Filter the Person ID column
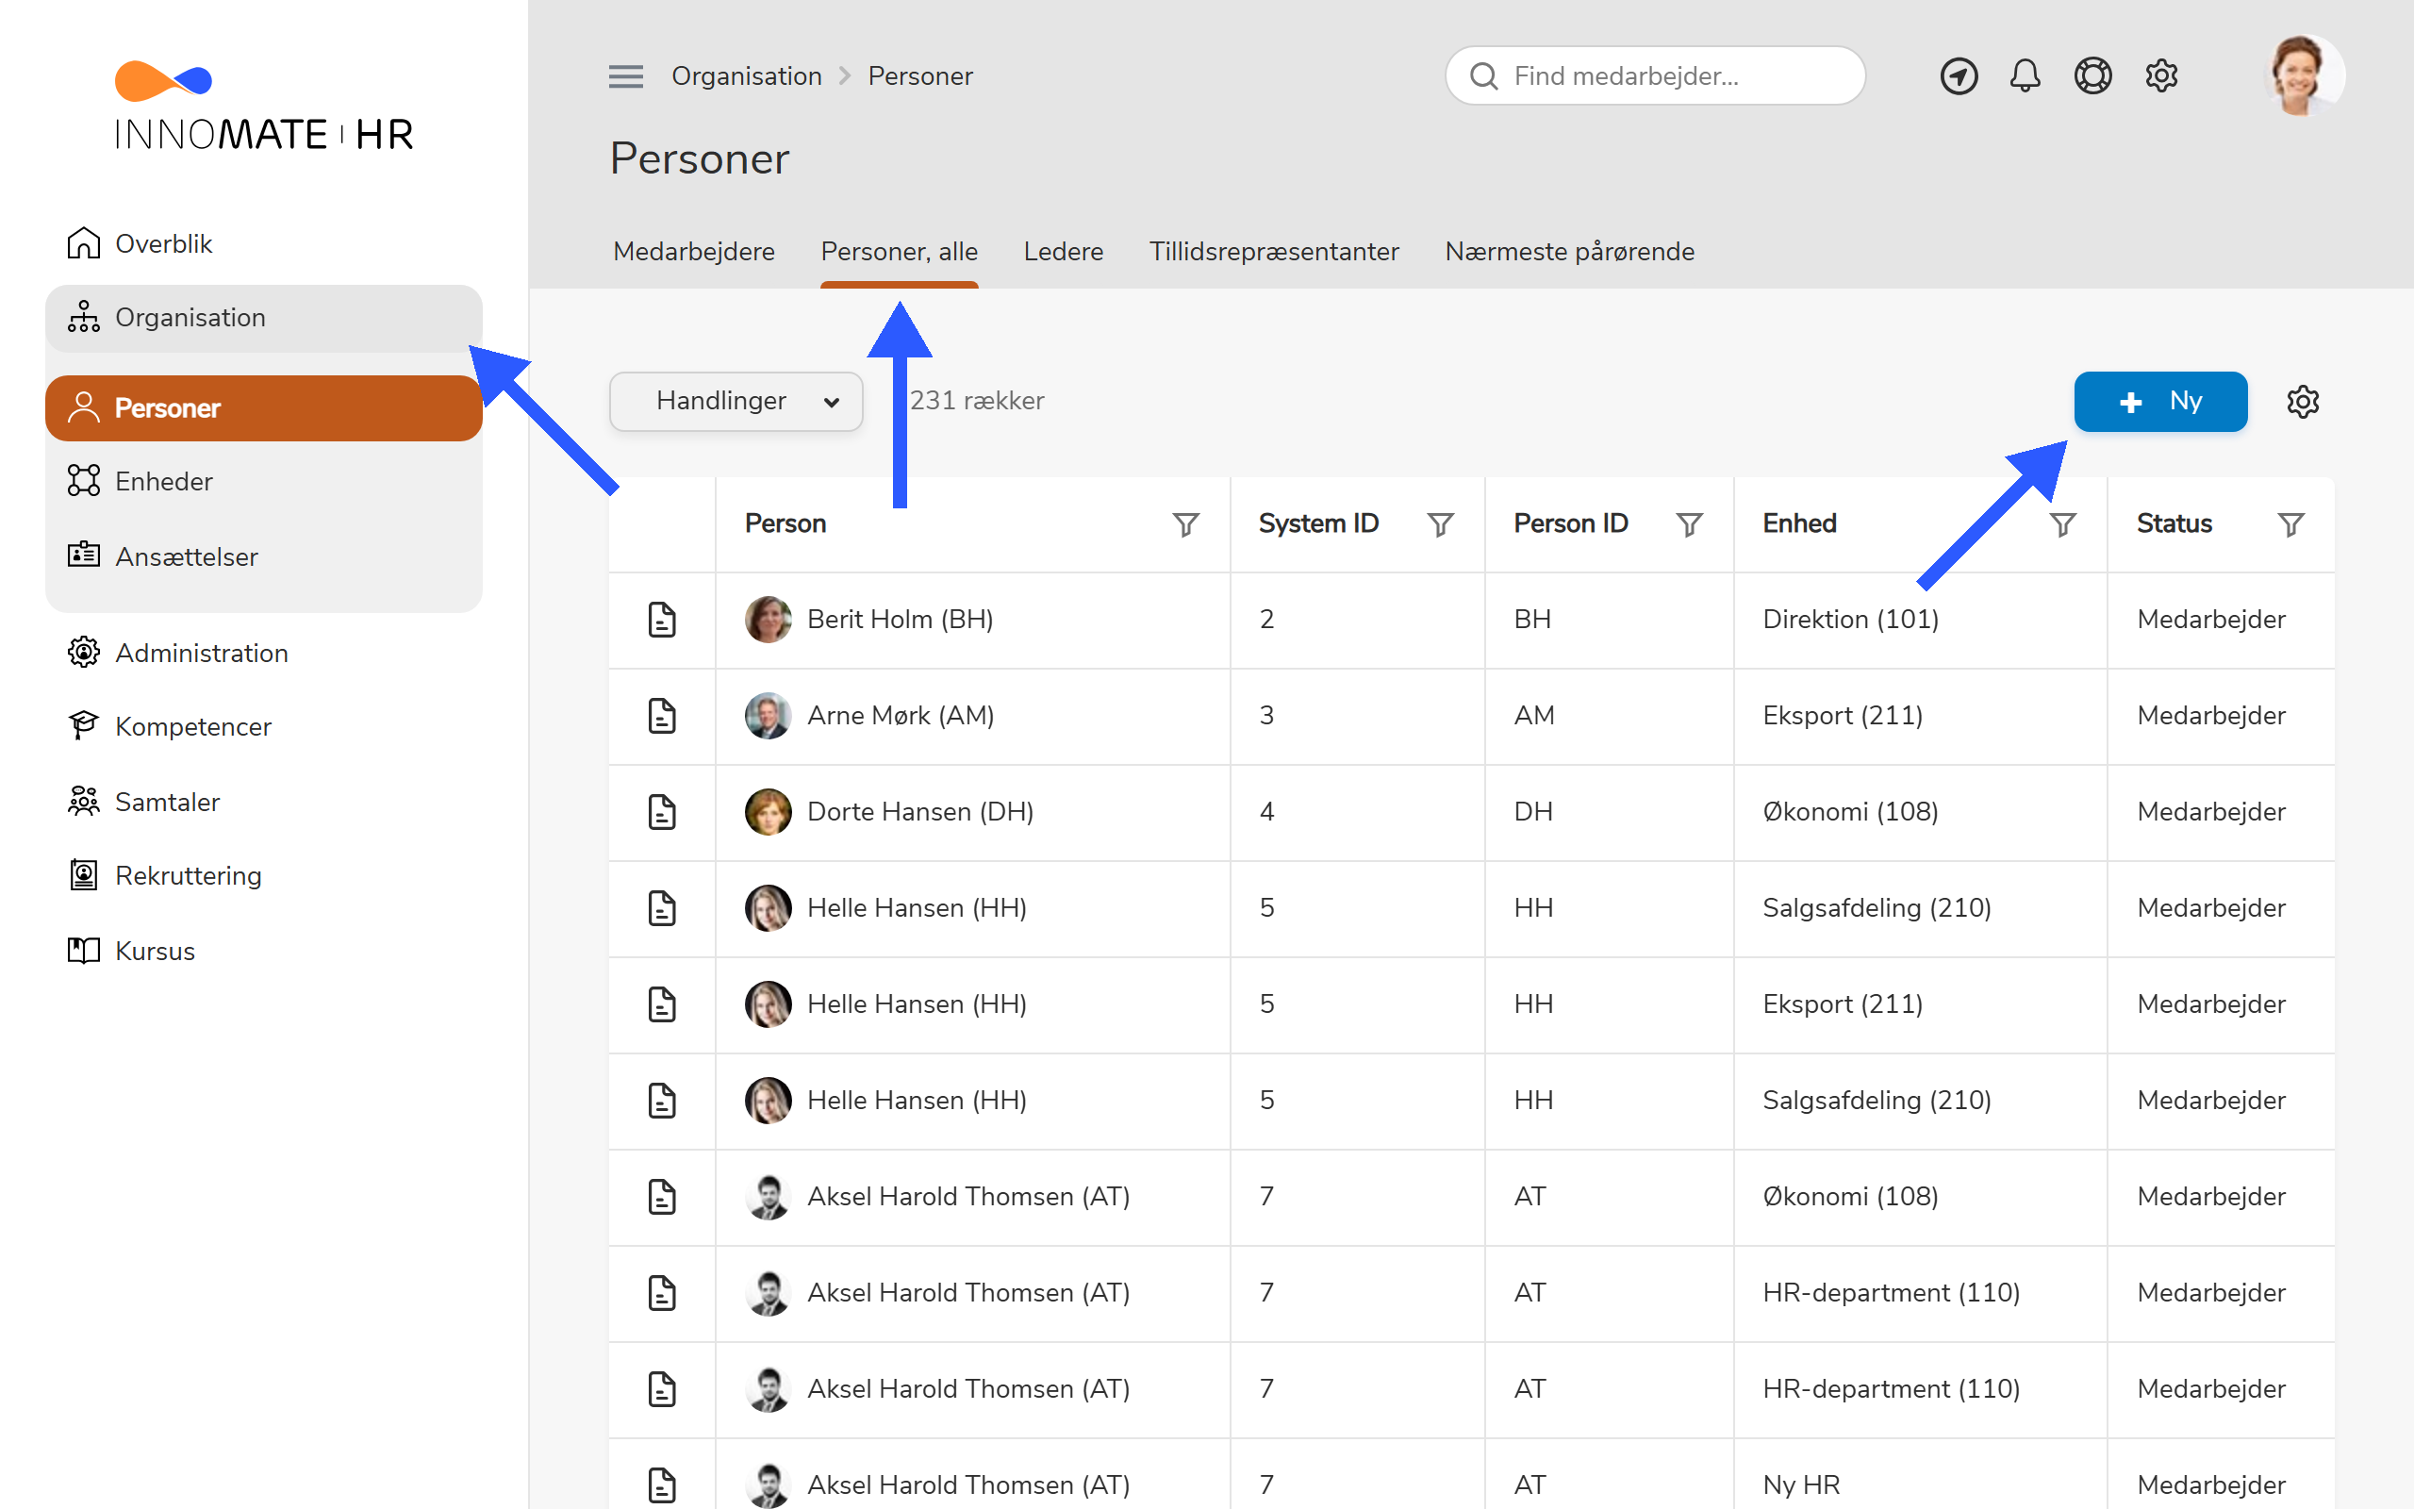Screen dimensions: 2414x1509 pyautogui.click(x=1689, y=524)
